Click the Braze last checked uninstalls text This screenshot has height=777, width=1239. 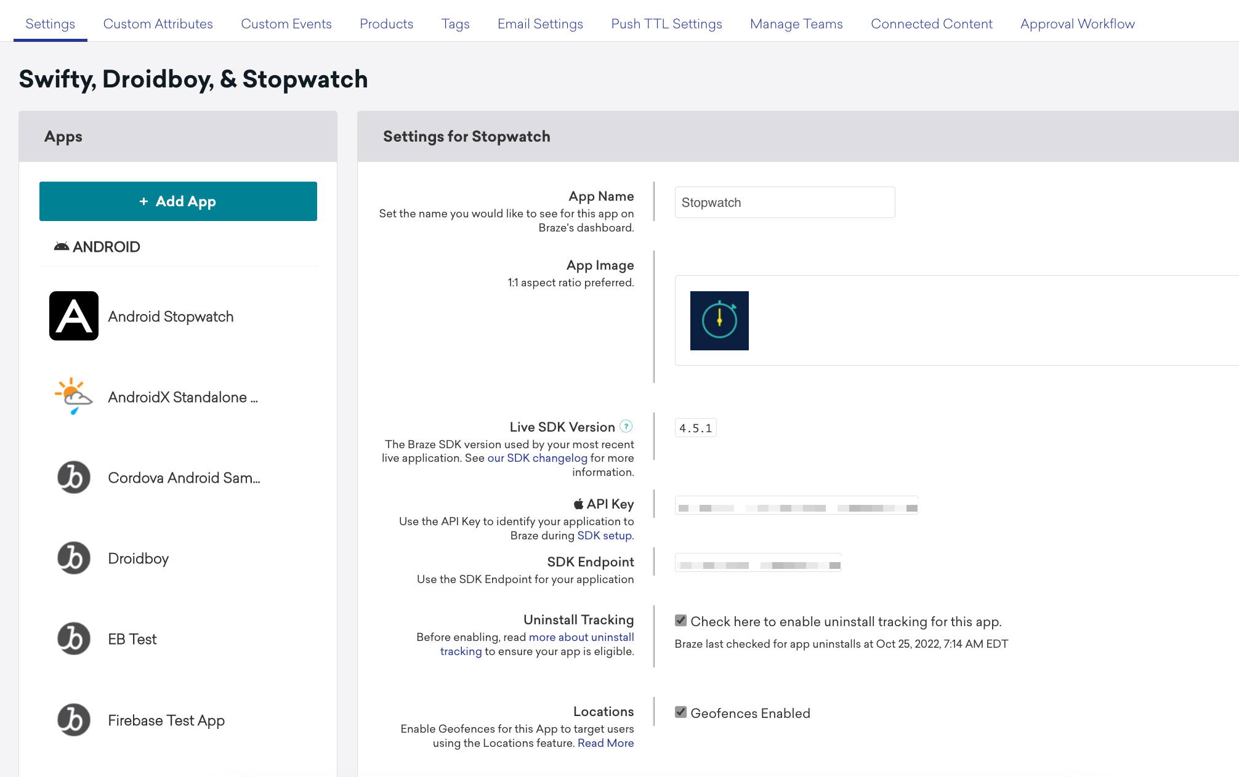tap(841, 644)
